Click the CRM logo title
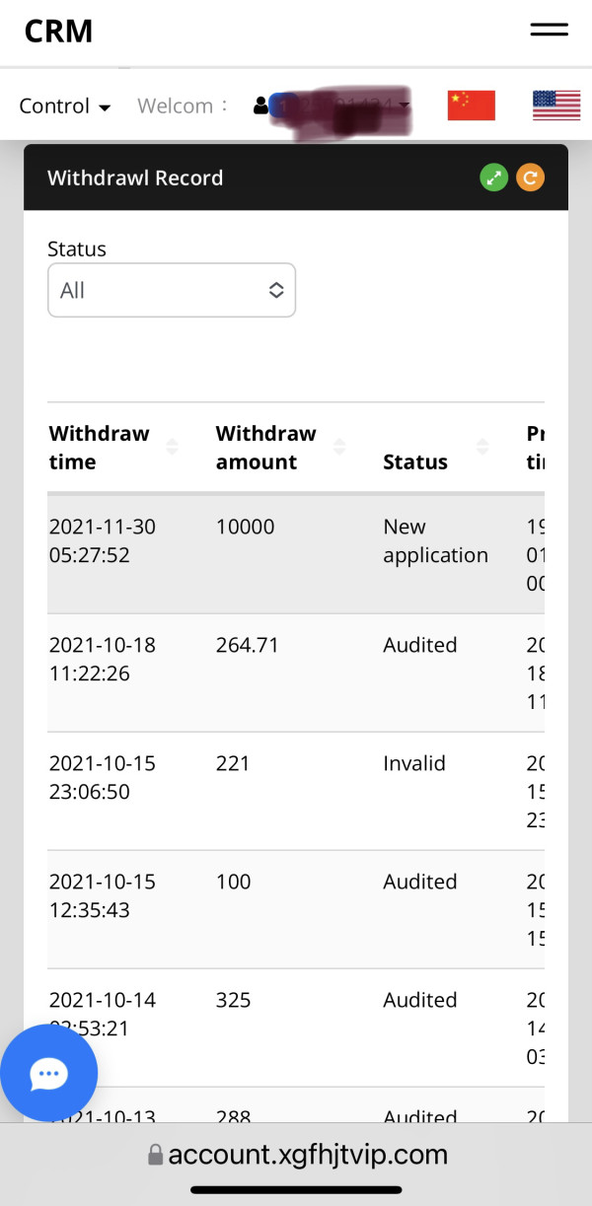592x1206 pixels. [58, 31]
